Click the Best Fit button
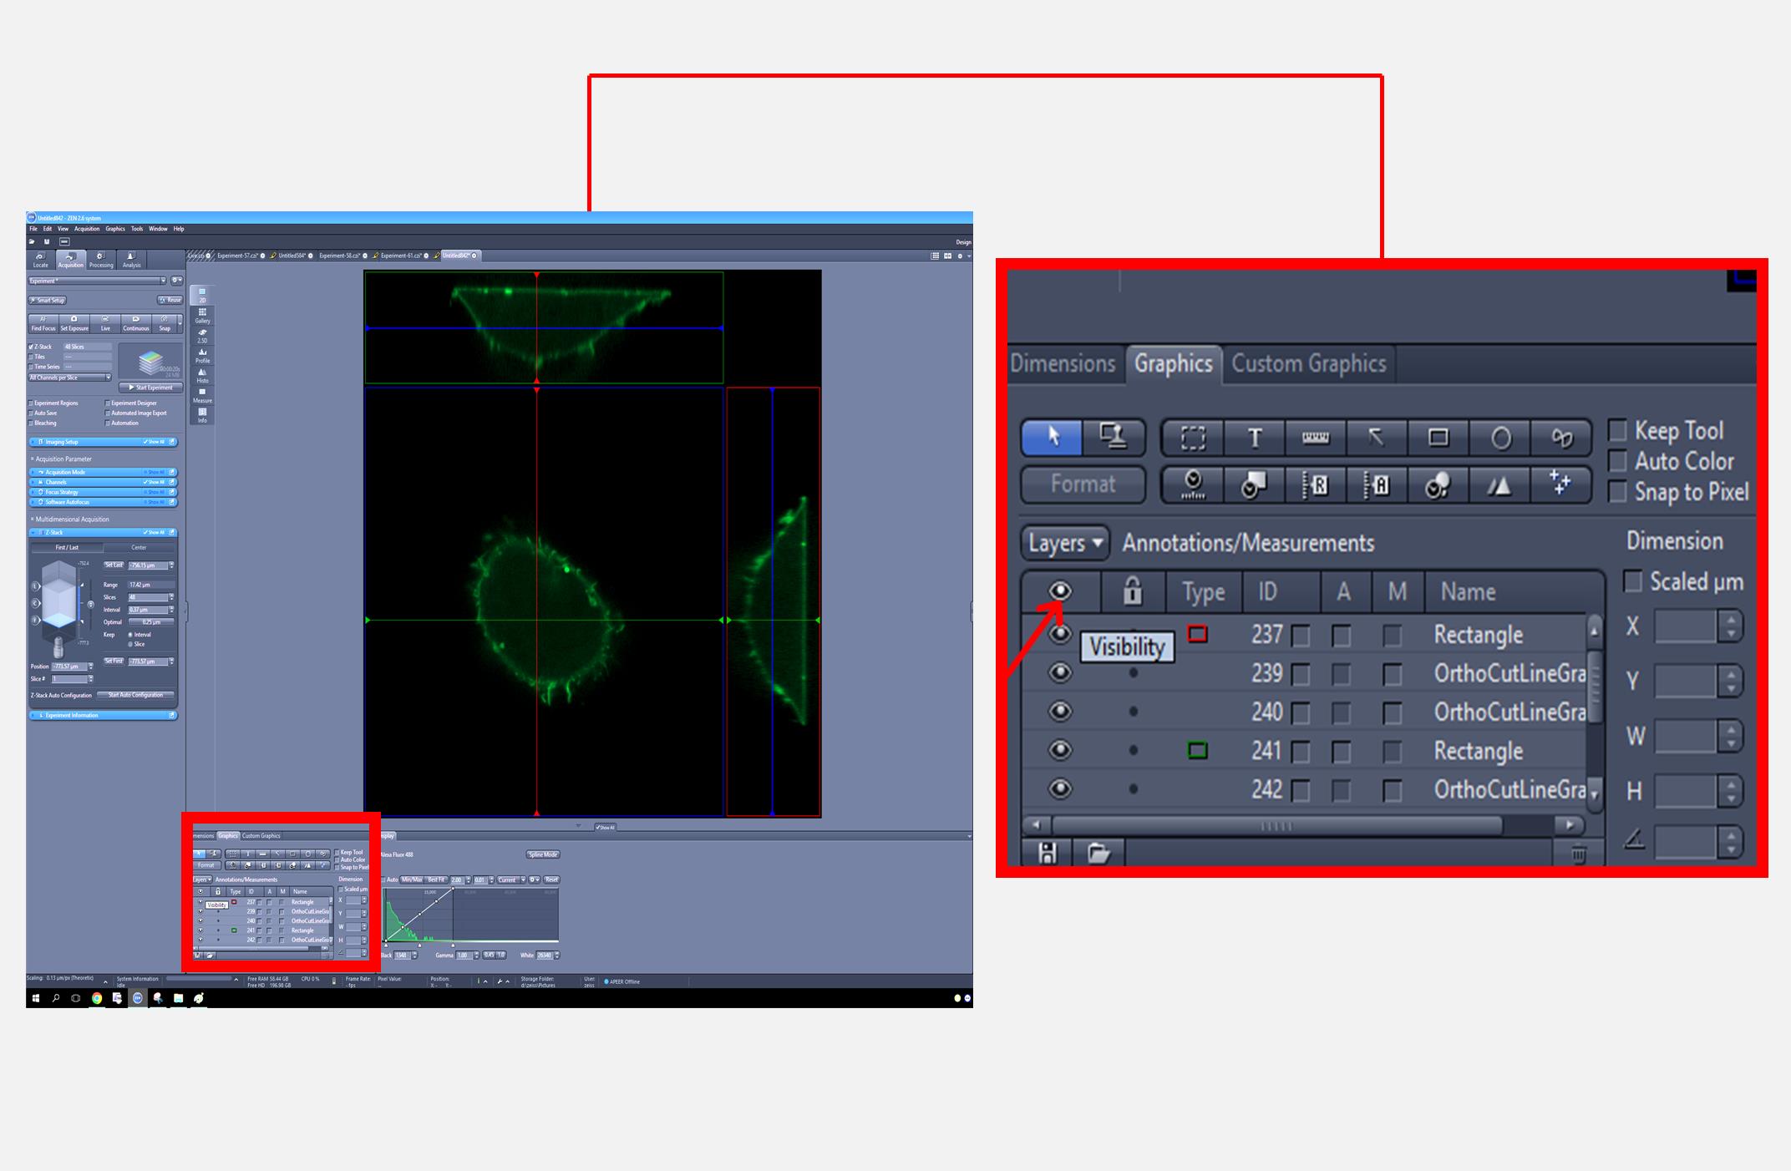 436,880
